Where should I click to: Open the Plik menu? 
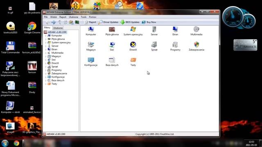(x=45, y=17)
